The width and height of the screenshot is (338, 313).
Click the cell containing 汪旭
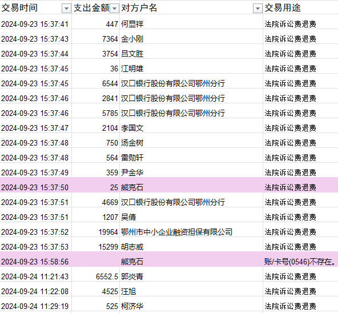point(191,291)
